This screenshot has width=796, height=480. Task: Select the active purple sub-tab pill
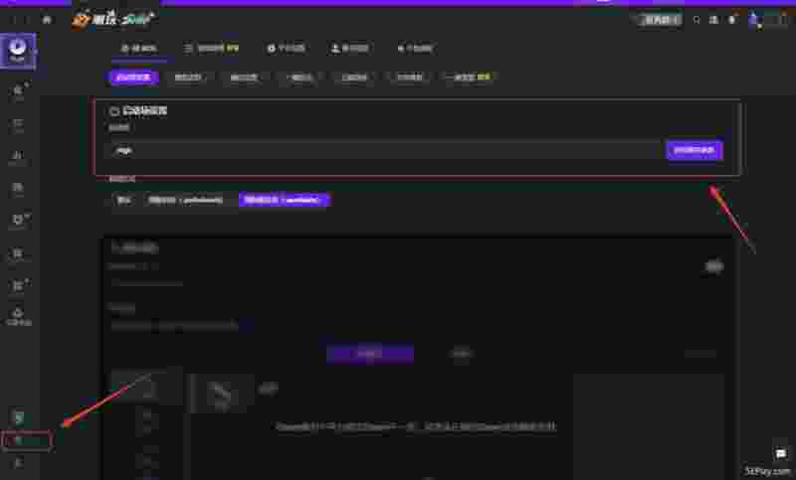[x=132, y=77]
